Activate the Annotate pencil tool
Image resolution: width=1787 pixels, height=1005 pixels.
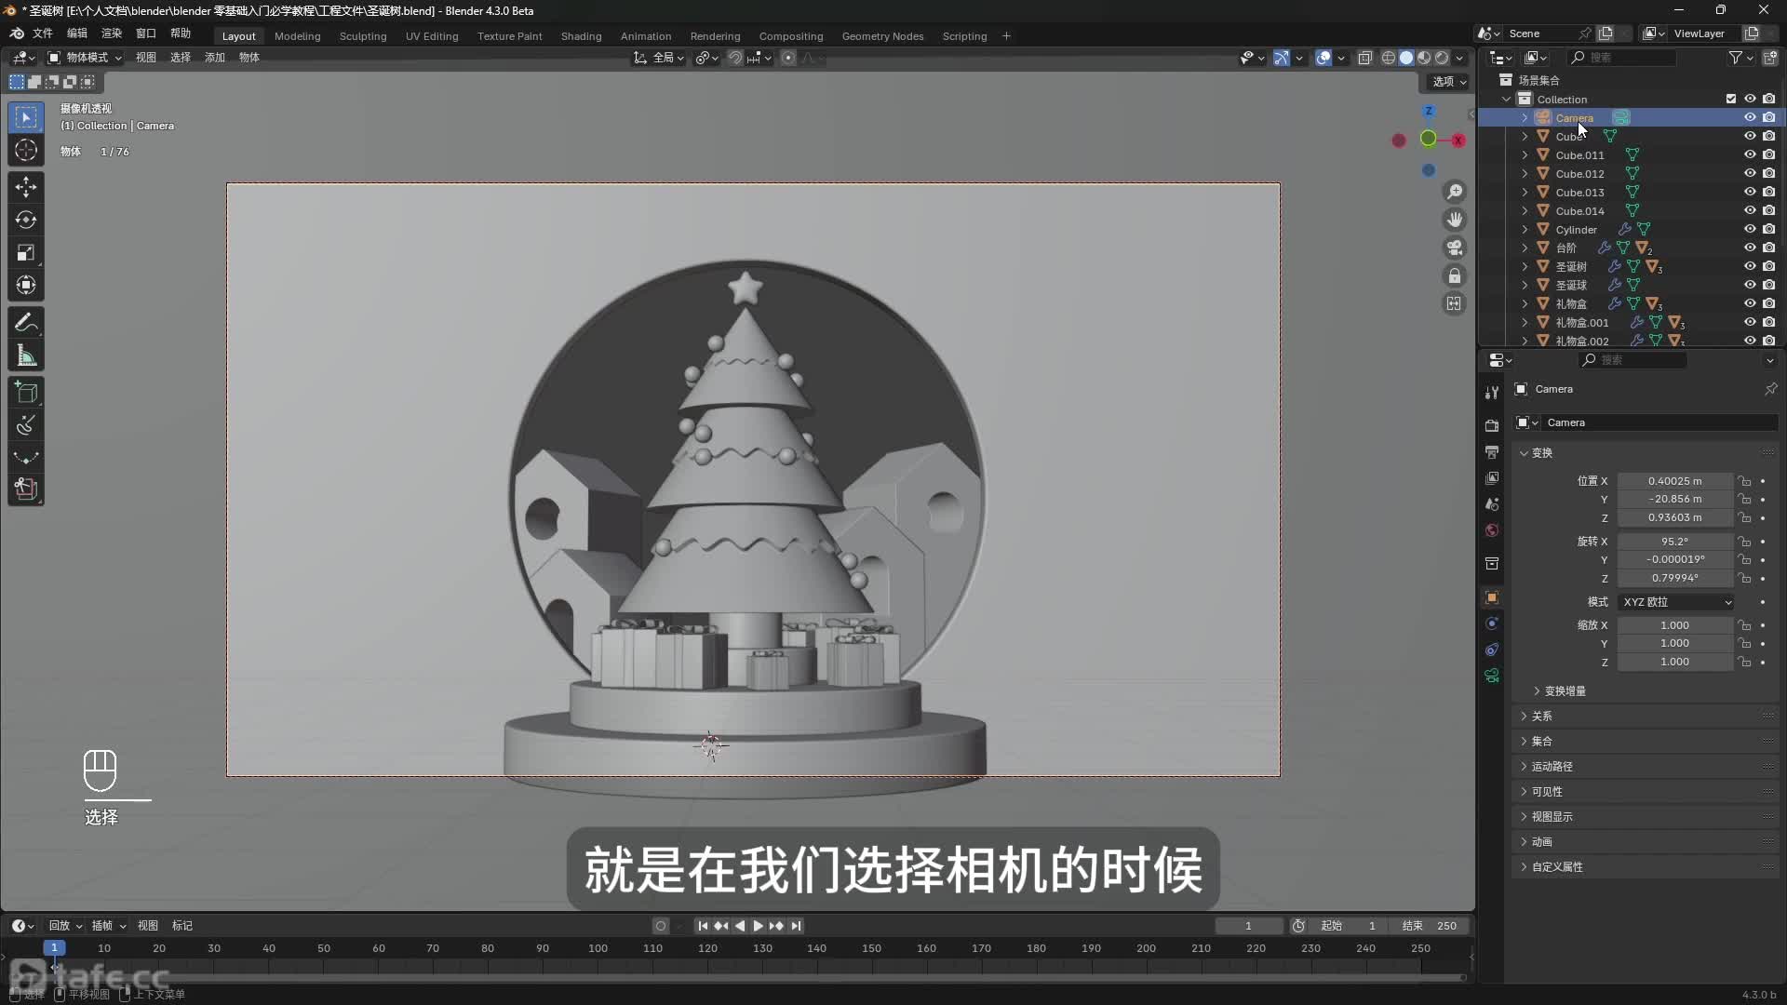[26, 323]
